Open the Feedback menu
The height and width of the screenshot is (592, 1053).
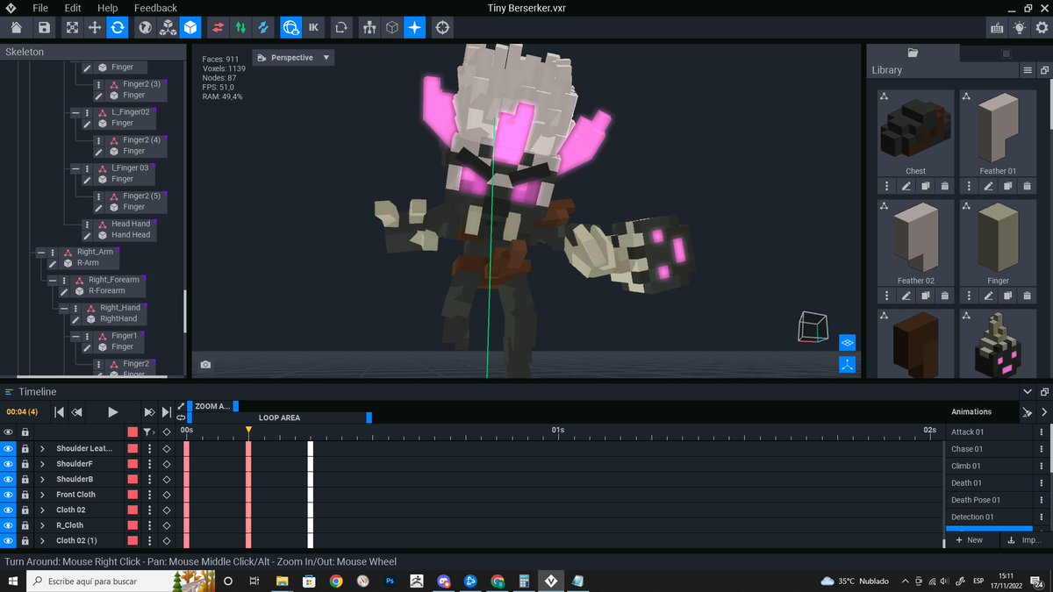click(x=155, y=8)
